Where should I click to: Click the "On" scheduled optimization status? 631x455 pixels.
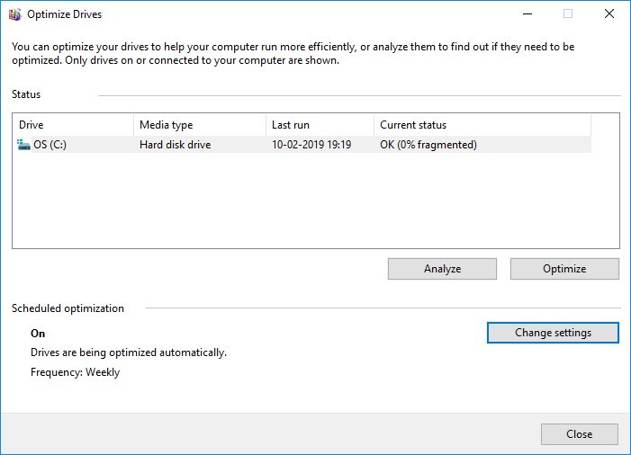pos(38,334)
